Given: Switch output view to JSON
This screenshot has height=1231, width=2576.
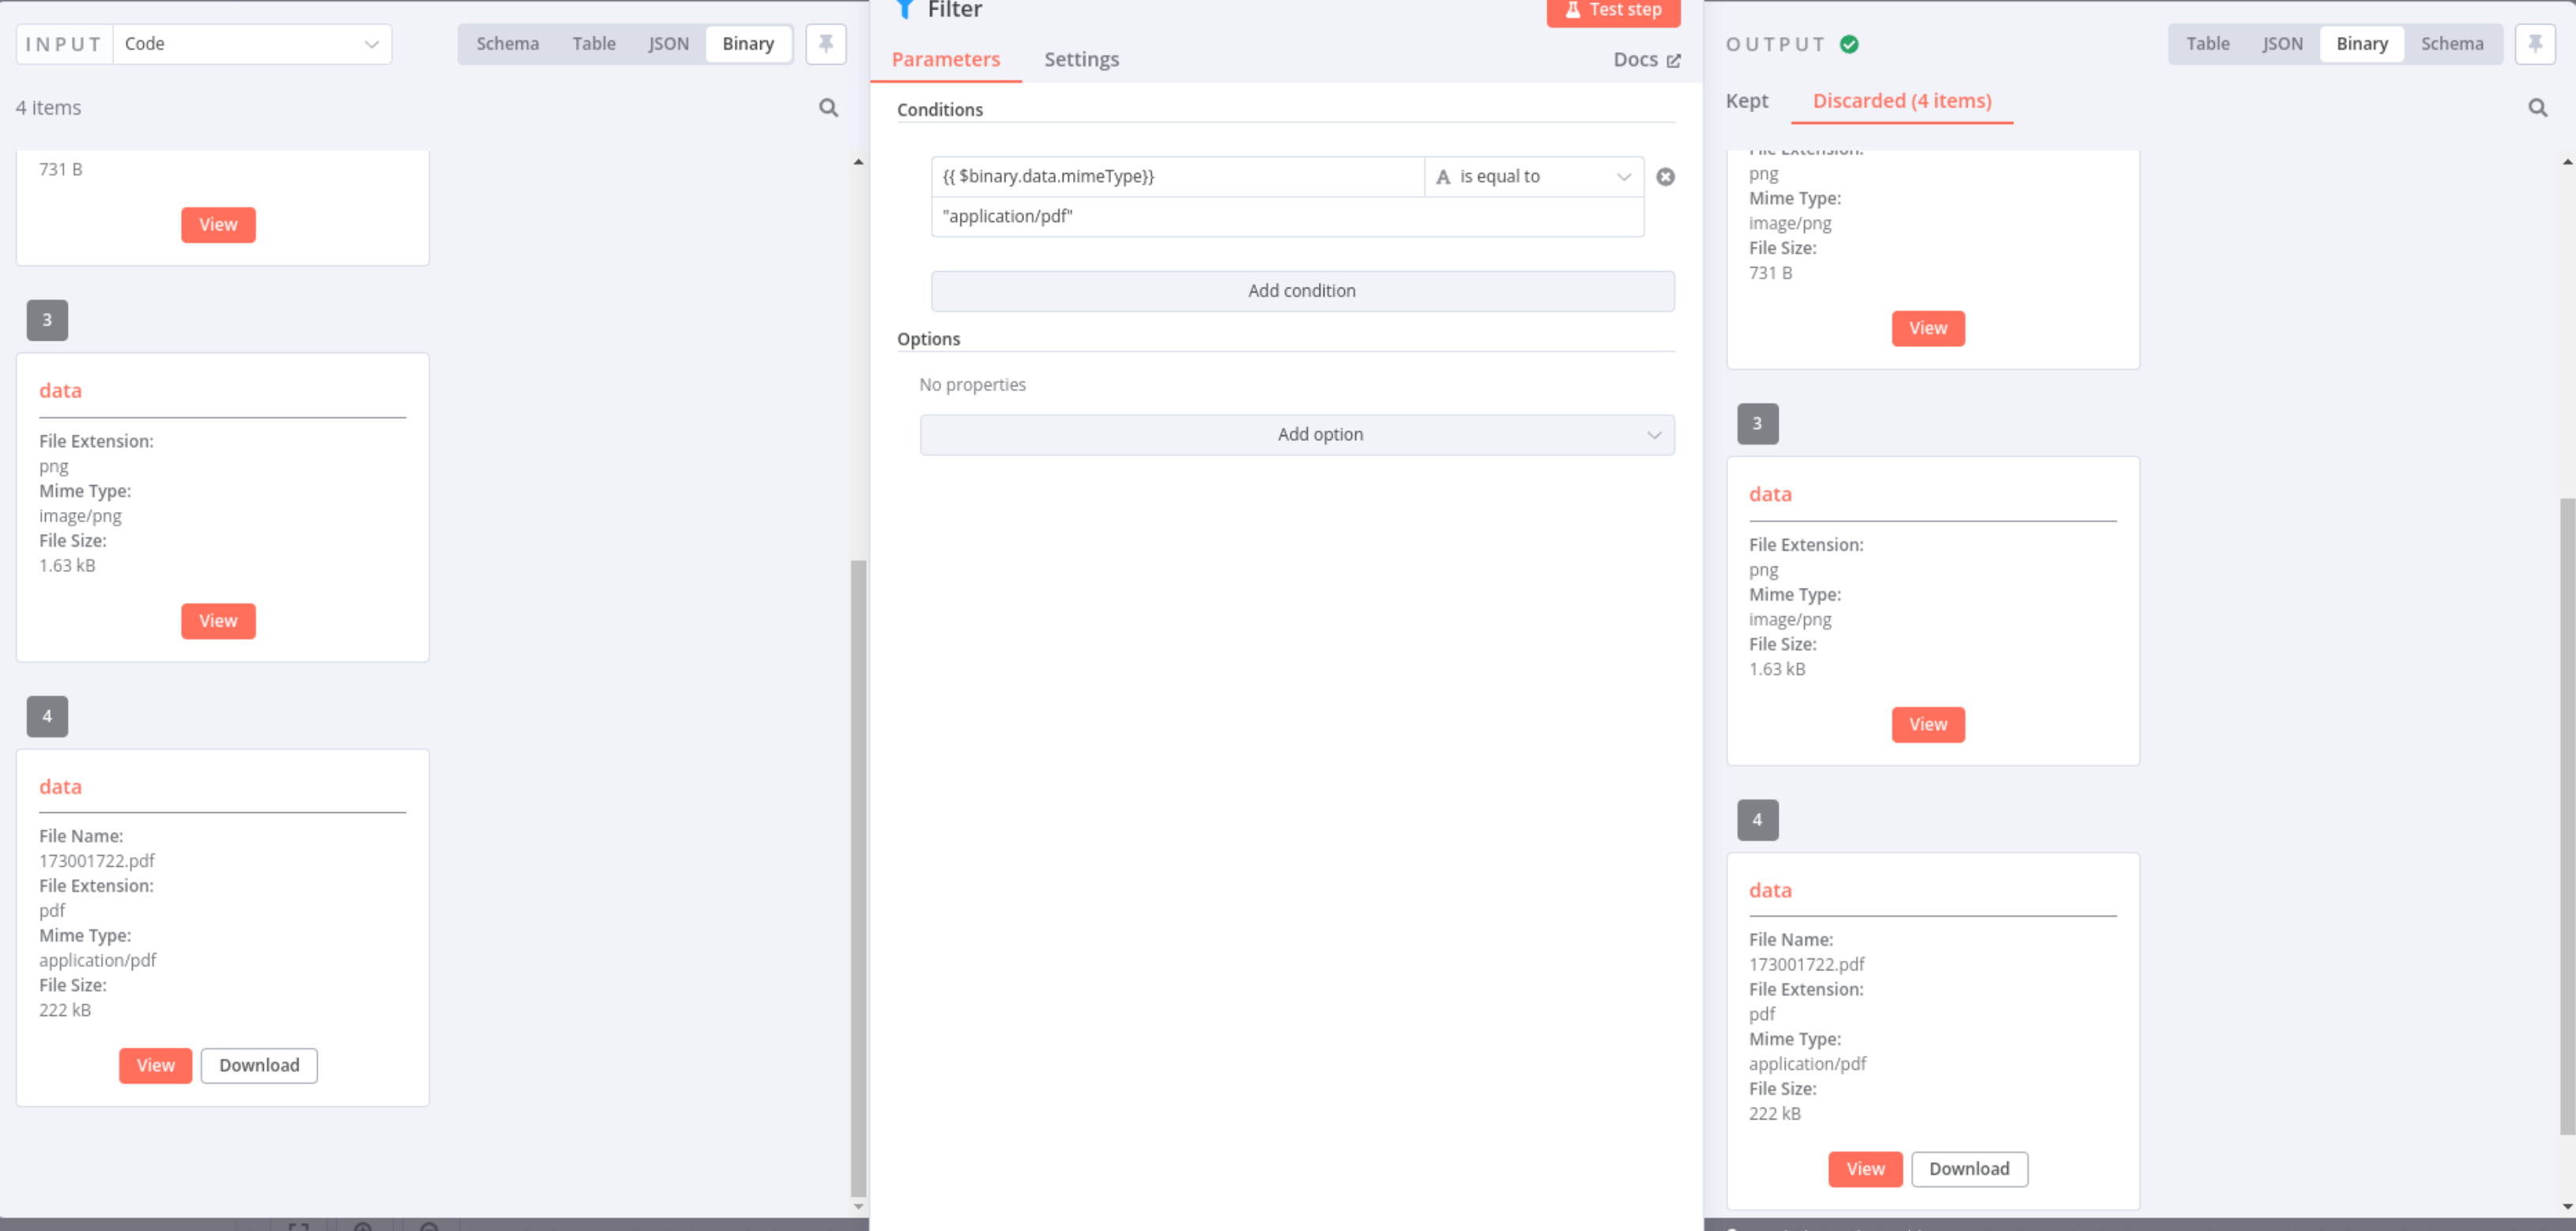Looking at the screenshot, I should 2282,44.
